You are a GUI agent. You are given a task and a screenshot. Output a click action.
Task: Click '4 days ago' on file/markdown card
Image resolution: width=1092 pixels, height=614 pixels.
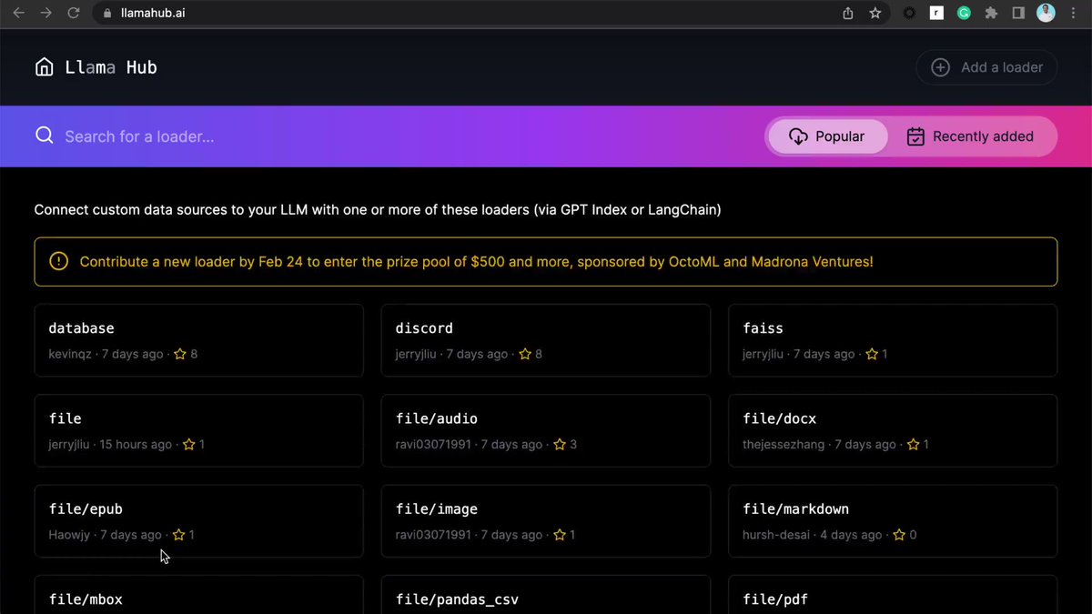pyautogui.click(x=851, y=535)
